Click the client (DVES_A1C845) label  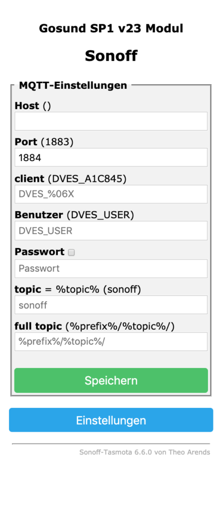tap(70, 179)
